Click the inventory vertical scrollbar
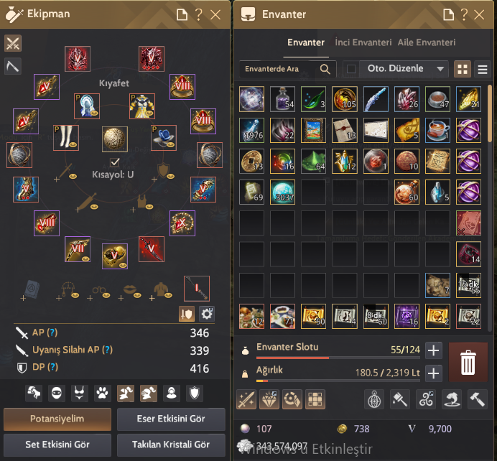 (490, 113)
